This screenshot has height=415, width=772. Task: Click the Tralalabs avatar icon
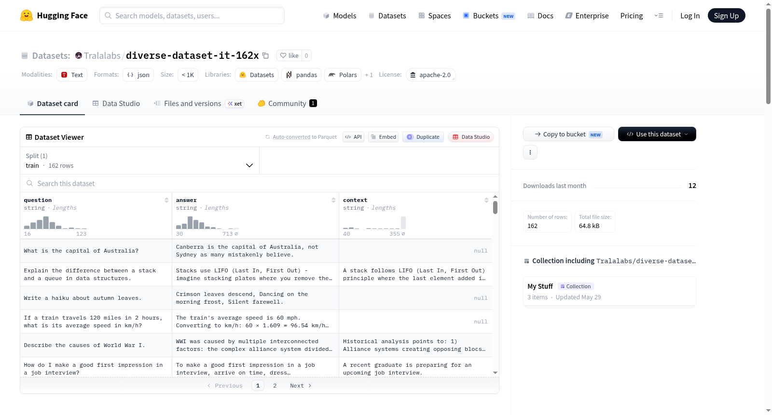[79, 55]
